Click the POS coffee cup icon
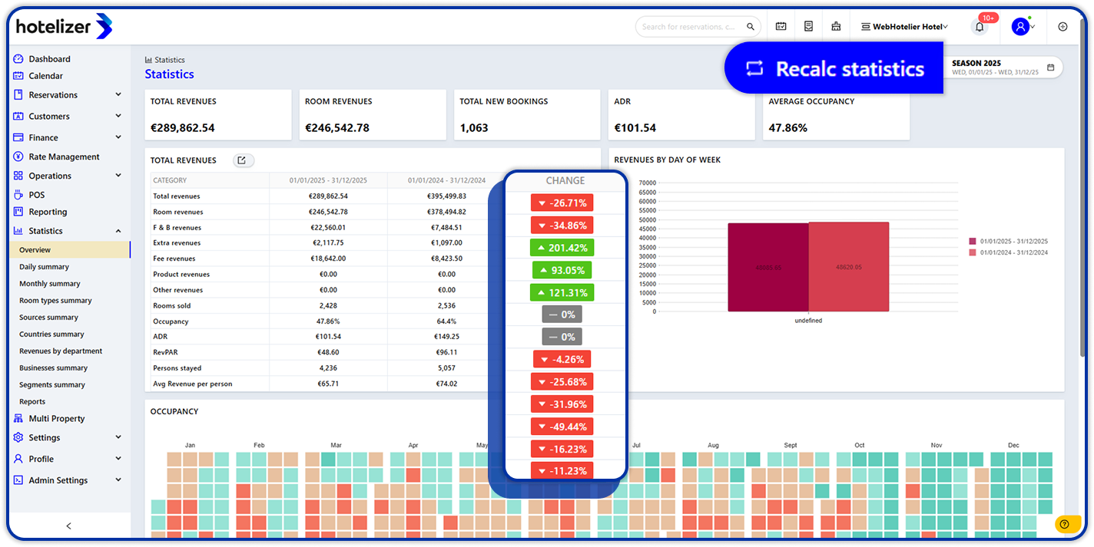This screenshot has height=547, width=1094. (18, 195)
